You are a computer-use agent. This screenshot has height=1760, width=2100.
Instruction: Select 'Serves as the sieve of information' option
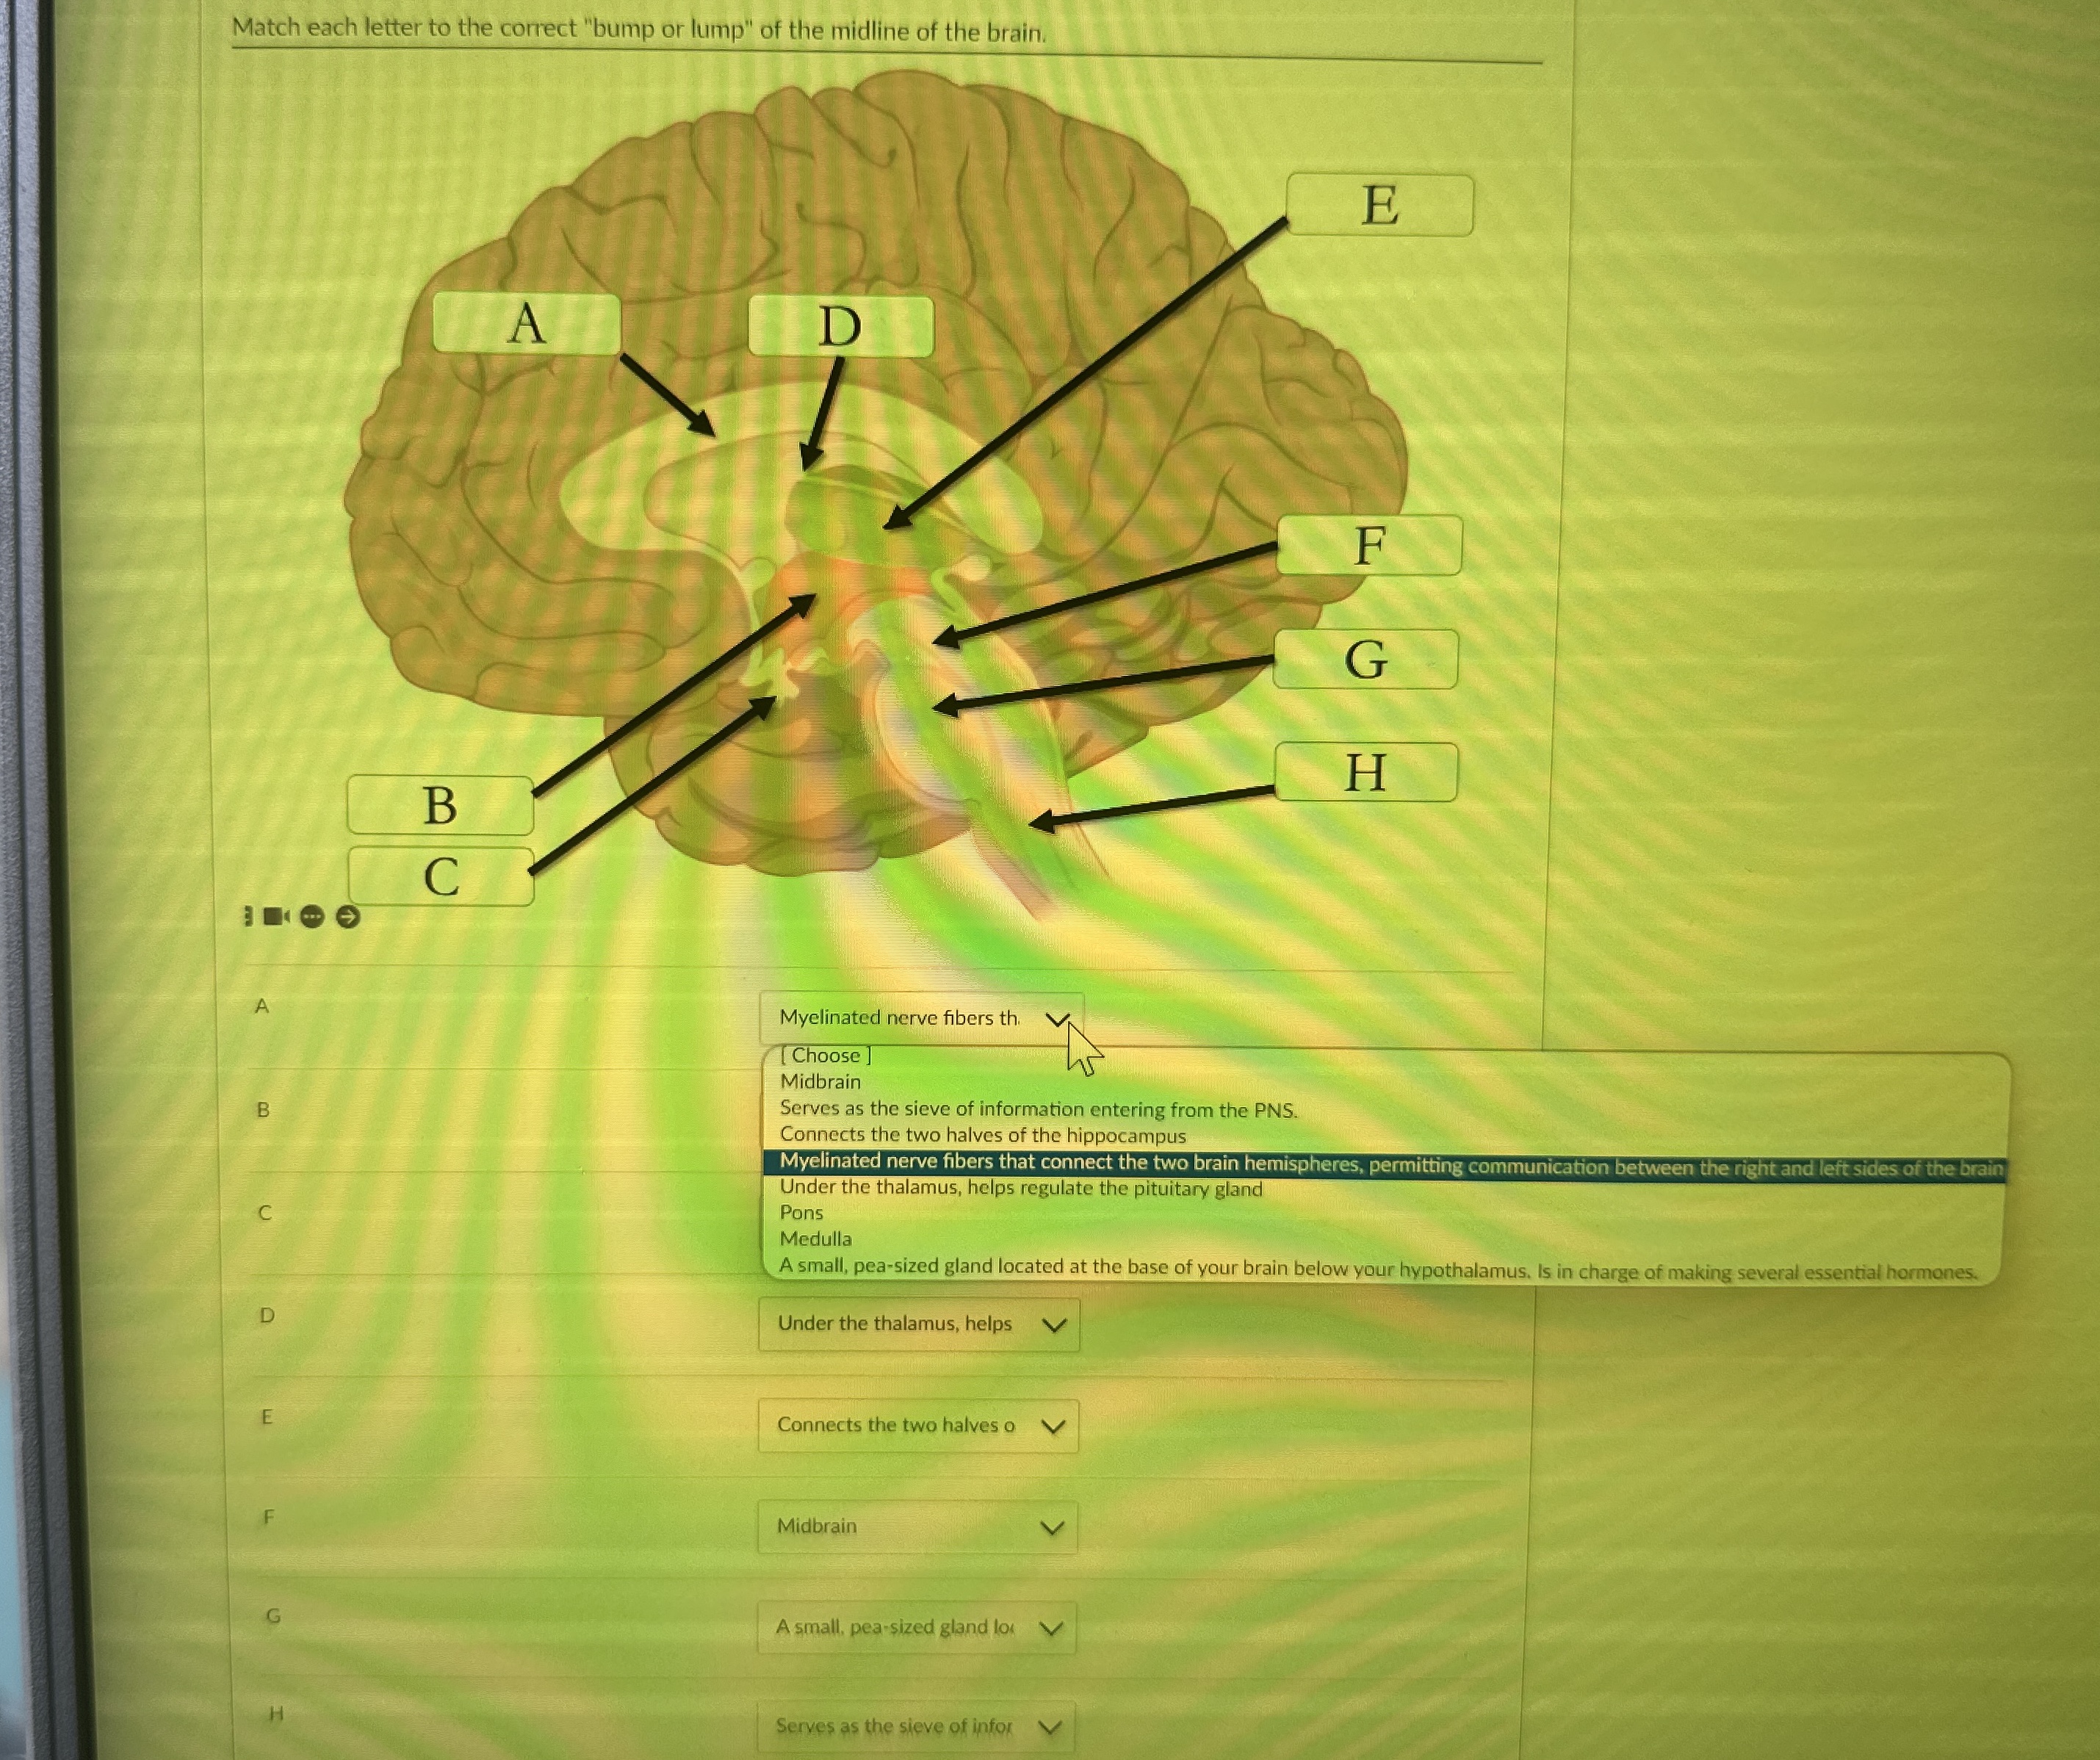click(1038, 1109)
